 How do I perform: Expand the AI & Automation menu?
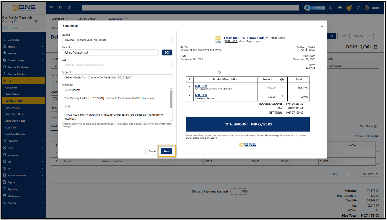pos(23,175)
